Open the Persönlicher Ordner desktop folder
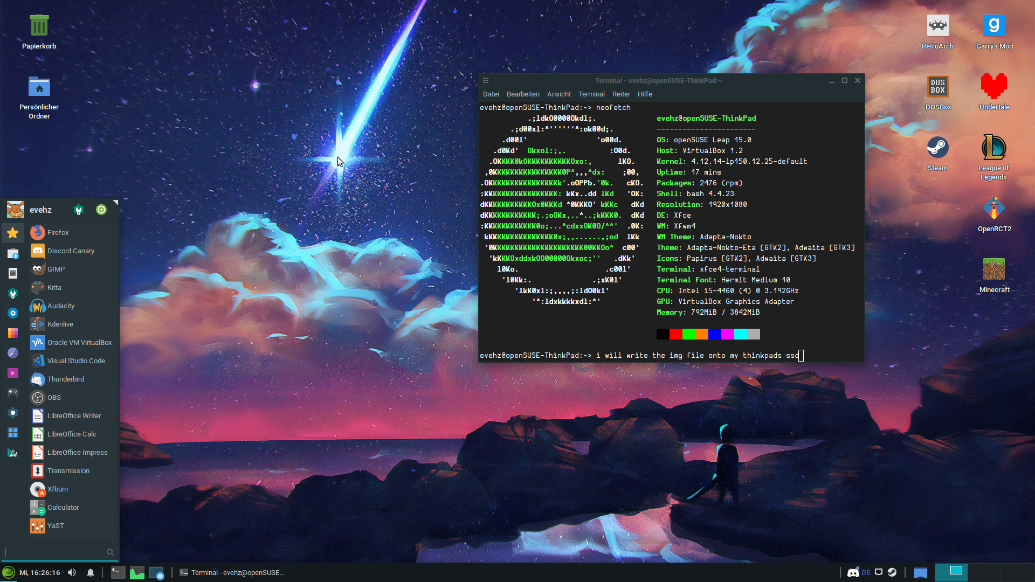Image resolution: width=1035 pixels, height=582 pixels. [39, 97]
